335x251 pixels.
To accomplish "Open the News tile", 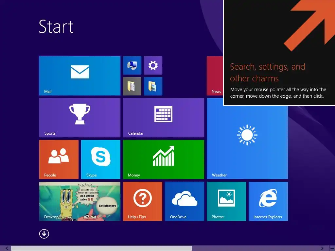I will [215, 76].
